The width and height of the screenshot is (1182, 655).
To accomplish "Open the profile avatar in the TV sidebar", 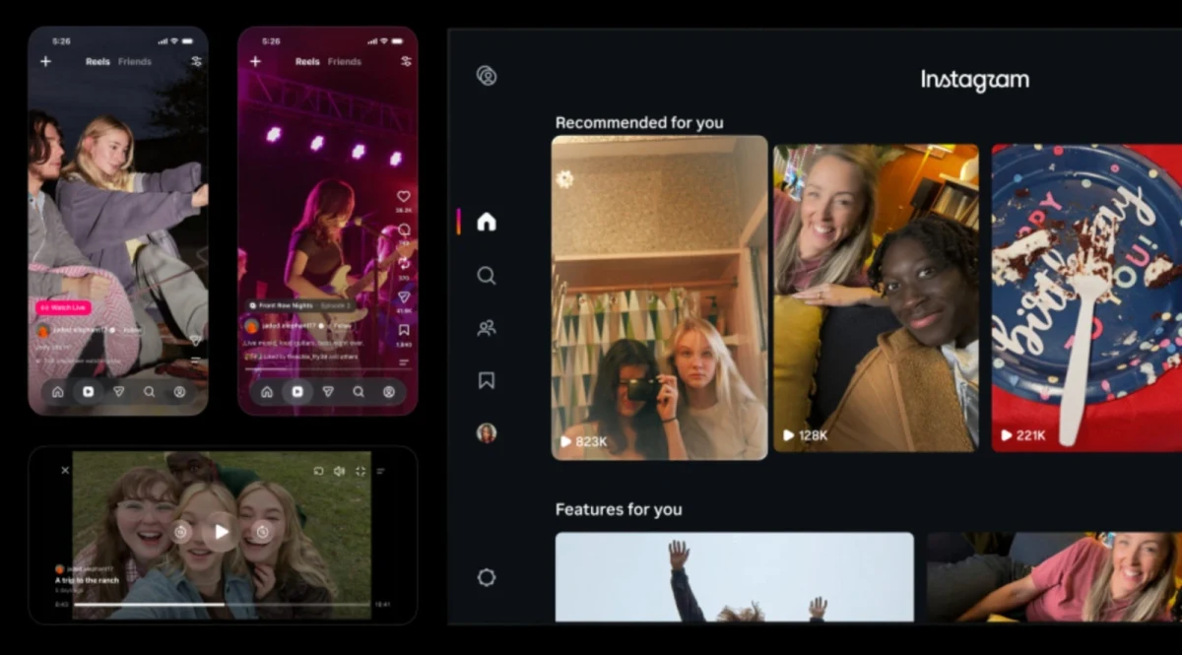I will 486,432.
